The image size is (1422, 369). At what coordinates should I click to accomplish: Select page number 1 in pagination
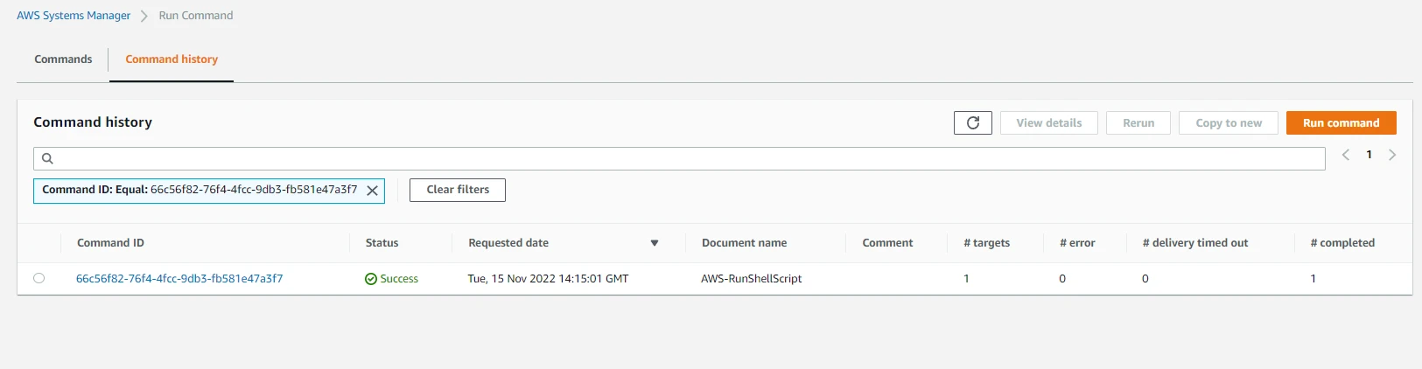tap(1369, 155)
